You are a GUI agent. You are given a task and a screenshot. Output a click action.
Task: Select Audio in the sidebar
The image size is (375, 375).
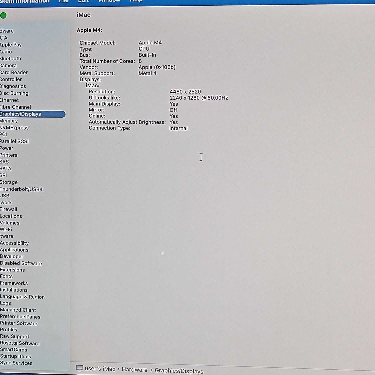(6, 52)
